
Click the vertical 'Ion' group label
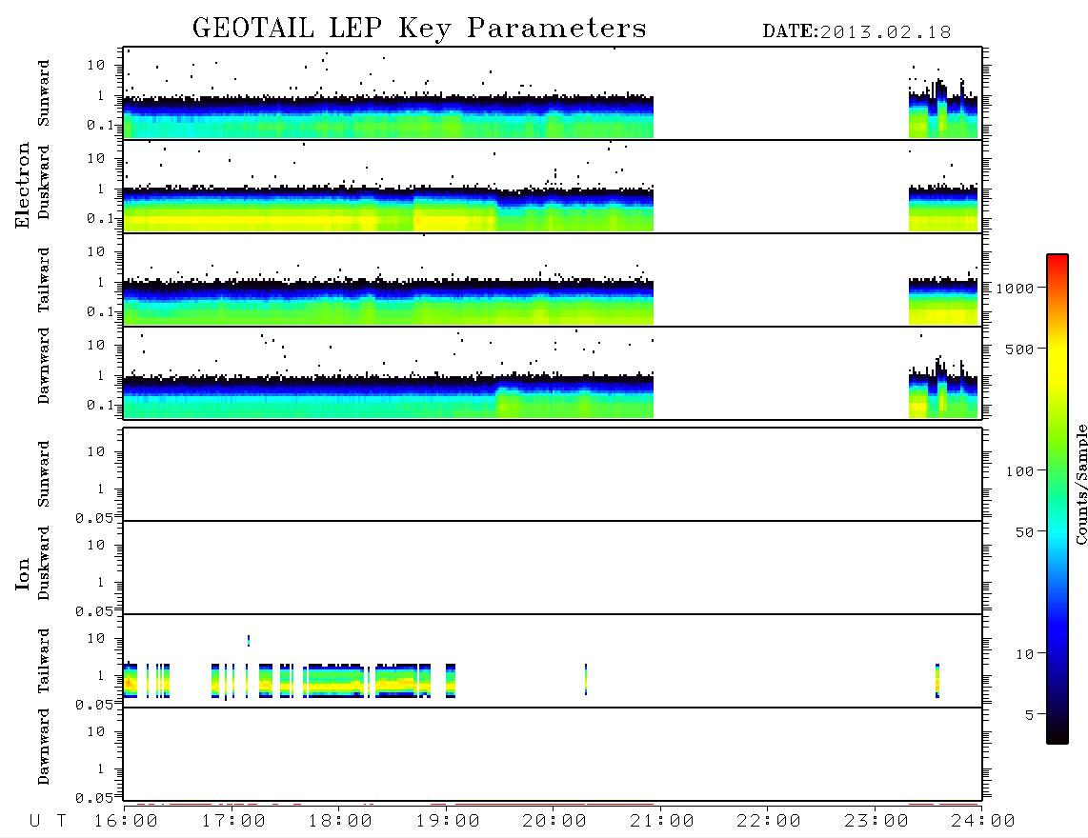pyautogui.click(x=23, y=573)
